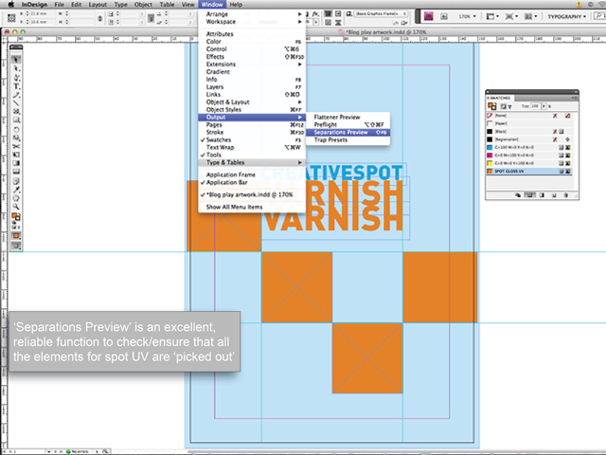The height and width of the screenshot is (455, 606).
Task: Click the Tint percentage input field
Action: [535, 106]
